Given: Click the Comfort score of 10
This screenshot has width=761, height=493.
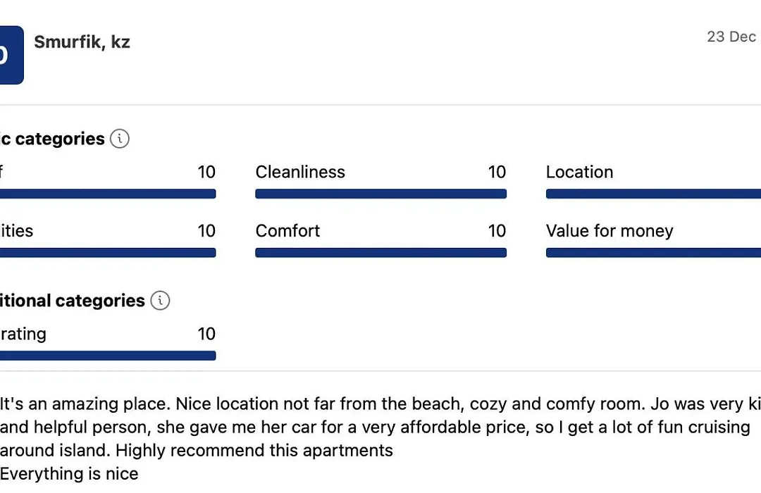Looking at the screenshot, I should (497, 231).
